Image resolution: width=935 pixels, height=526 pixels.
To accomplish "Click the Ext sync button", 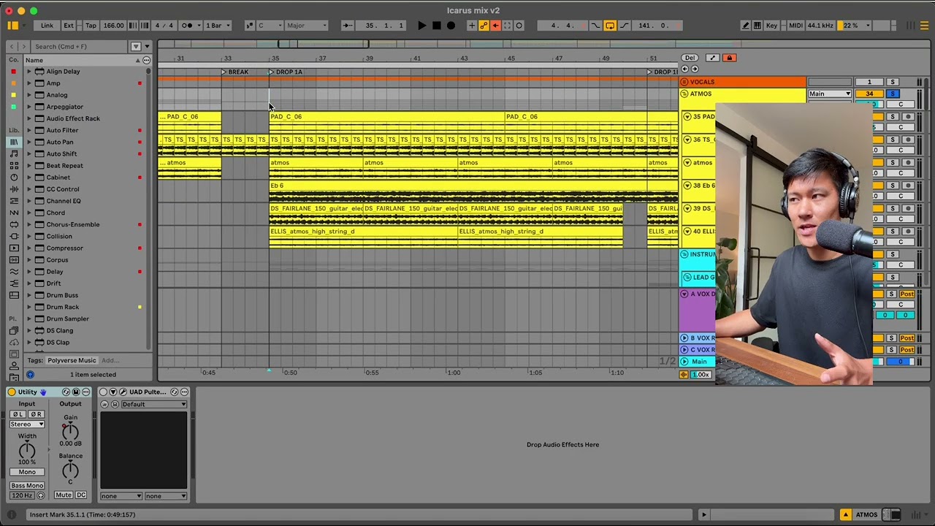I will (x=69, y=26).
